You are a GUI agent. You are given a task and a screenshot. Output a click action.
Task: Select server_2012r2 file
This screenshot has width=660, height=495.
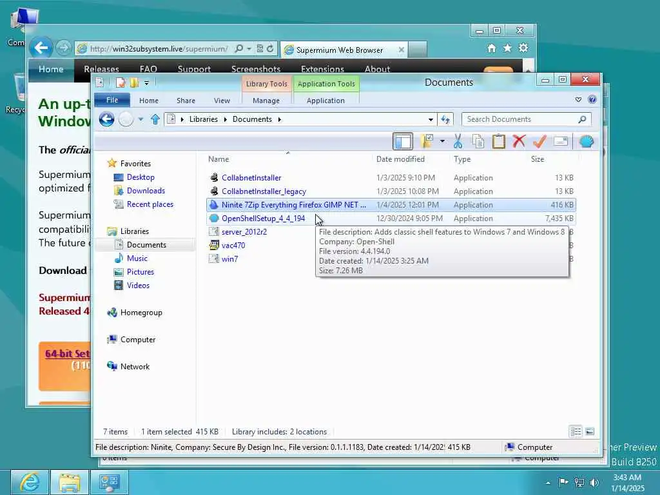coord(244,232)
